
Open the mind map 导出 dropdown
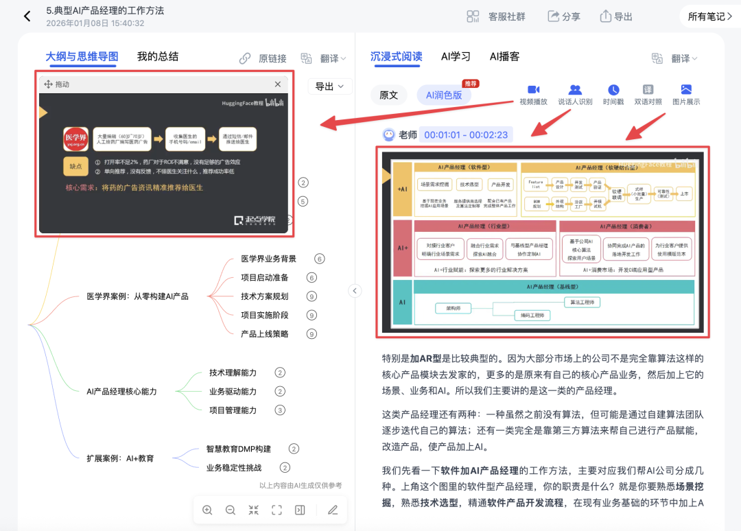pyautogui.click(x=329, y=86)
